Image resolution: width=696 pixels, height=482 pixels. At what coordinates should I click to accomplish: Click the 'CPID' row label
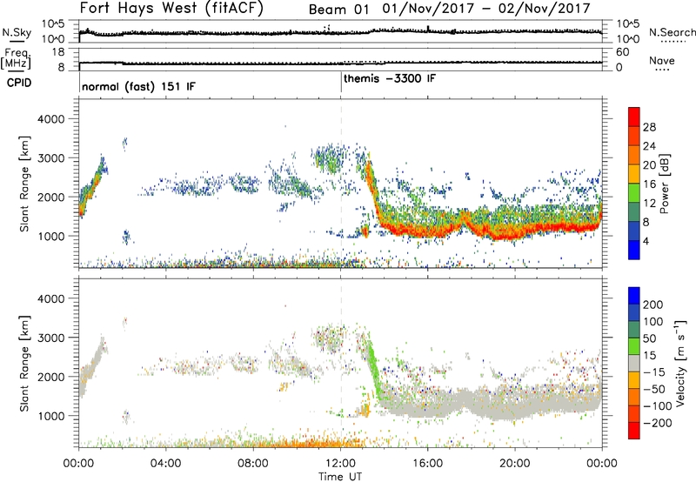pos(19,83)
